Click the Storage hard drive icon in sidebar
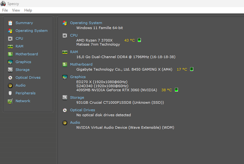Viewport: 244px width, 164px height. pos(10,70)
